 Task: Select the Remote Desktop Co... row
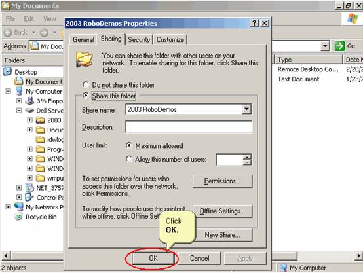coord(308,69)
